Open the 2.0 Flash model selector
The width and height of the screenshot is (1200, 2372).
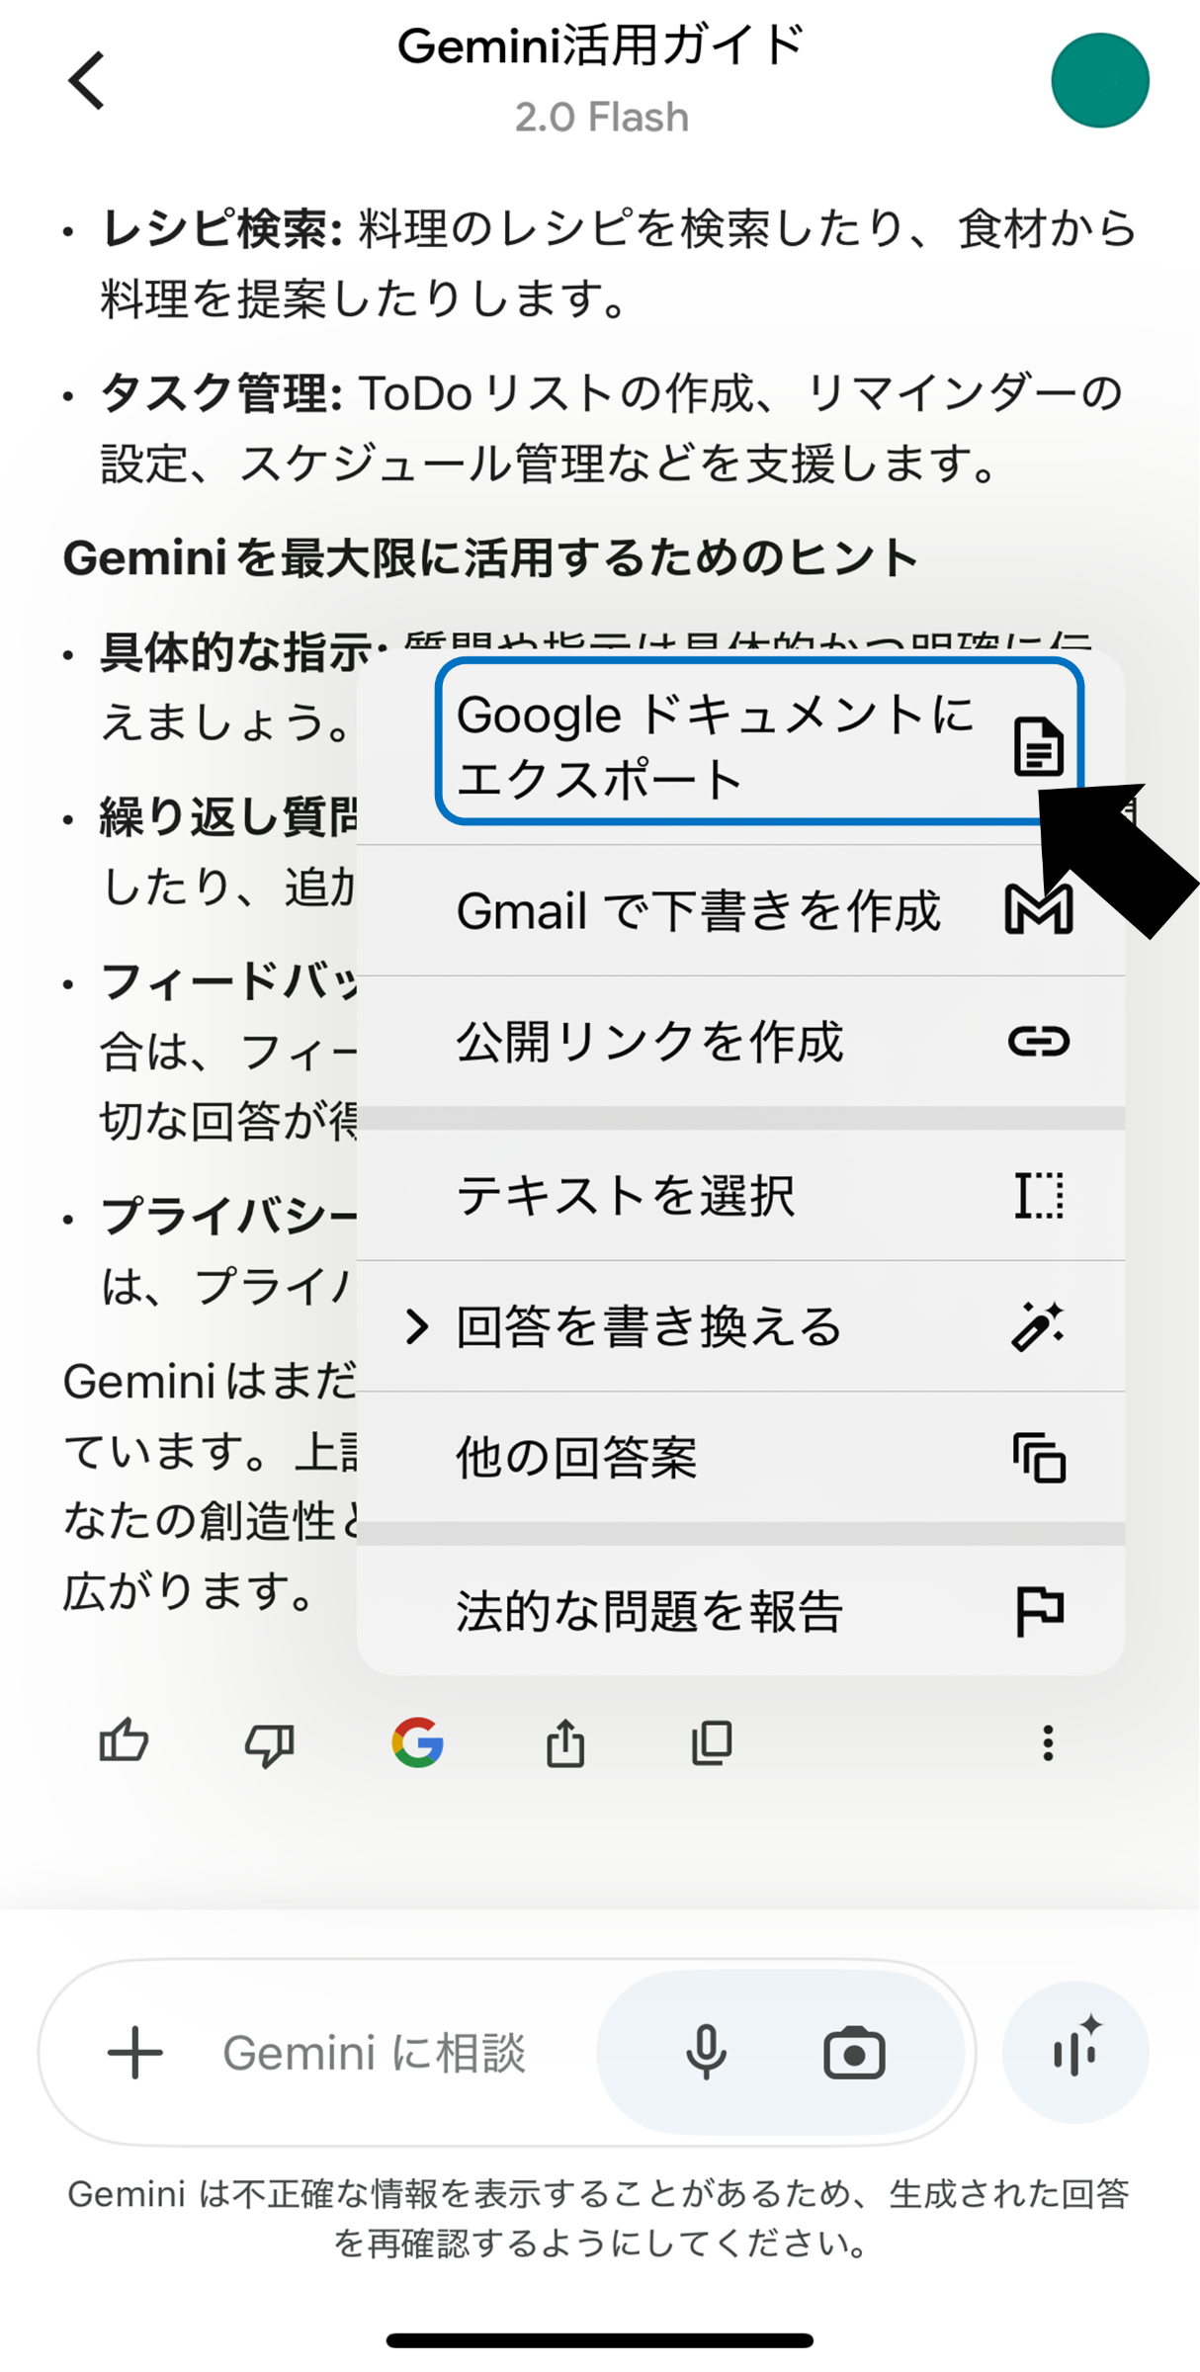tap(601, 118)
